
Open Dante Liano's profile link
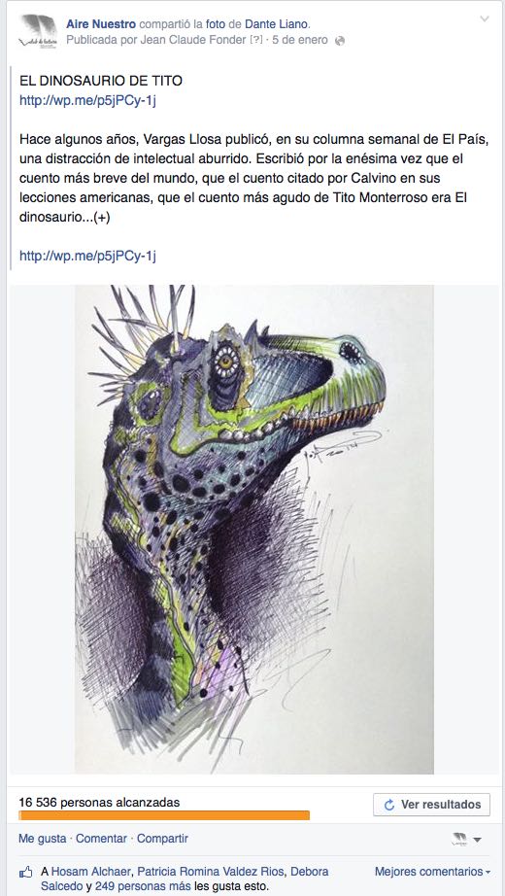277,24
